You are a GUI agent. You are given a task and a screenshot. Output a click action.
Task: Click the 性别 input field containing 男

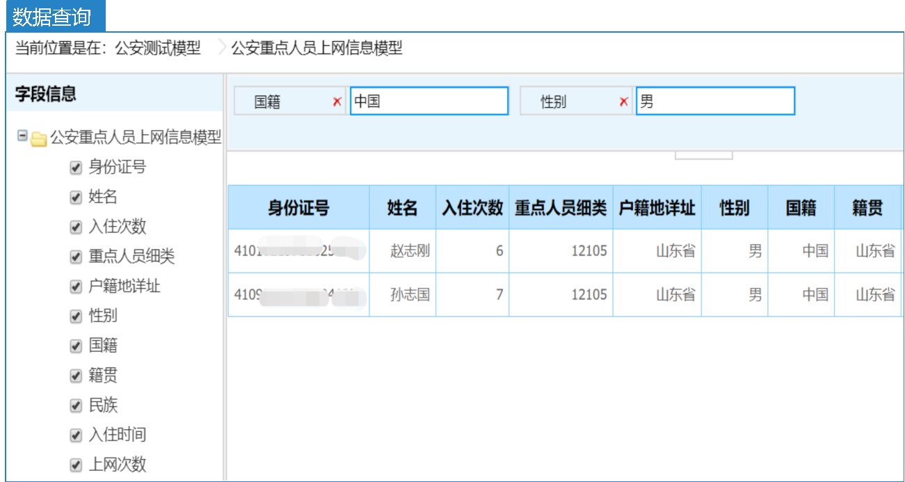(x=715, y=101)
